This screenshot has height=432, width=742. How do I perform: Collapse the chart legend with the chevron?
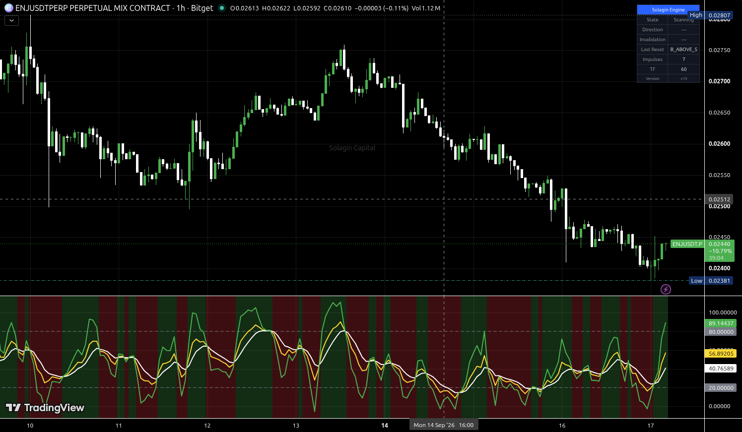point(11,21)
